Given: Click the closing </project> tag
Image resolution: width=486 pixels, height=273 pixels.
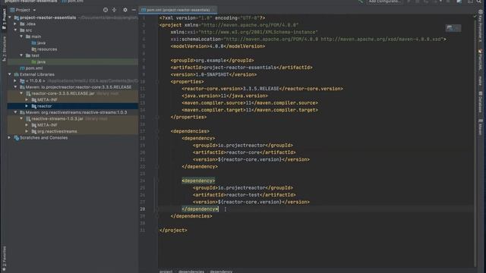Looking at the screenshot, I should [173, 231].
